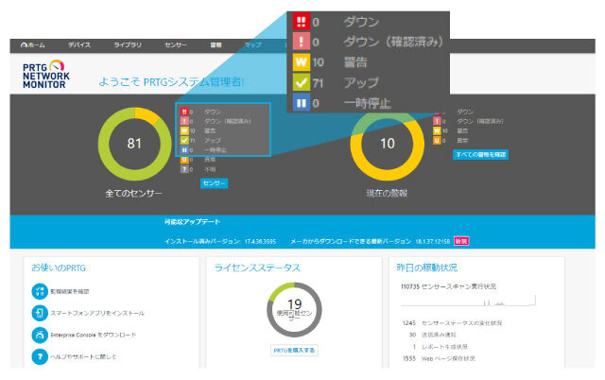Image resolution: width=605 pixels, height=380 pixels.
Task: Open the ホーム menu item
Action: point(32,44)
